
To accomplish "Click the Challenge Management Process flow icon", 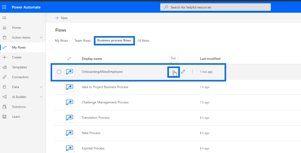I will click(x=70, y=102).
